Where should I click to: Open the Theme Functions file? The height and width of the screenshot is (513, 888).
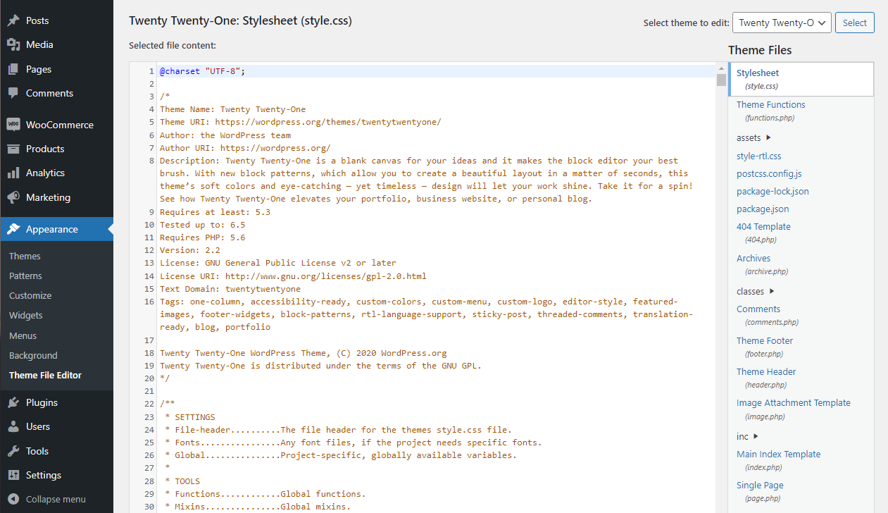[770, 104]
